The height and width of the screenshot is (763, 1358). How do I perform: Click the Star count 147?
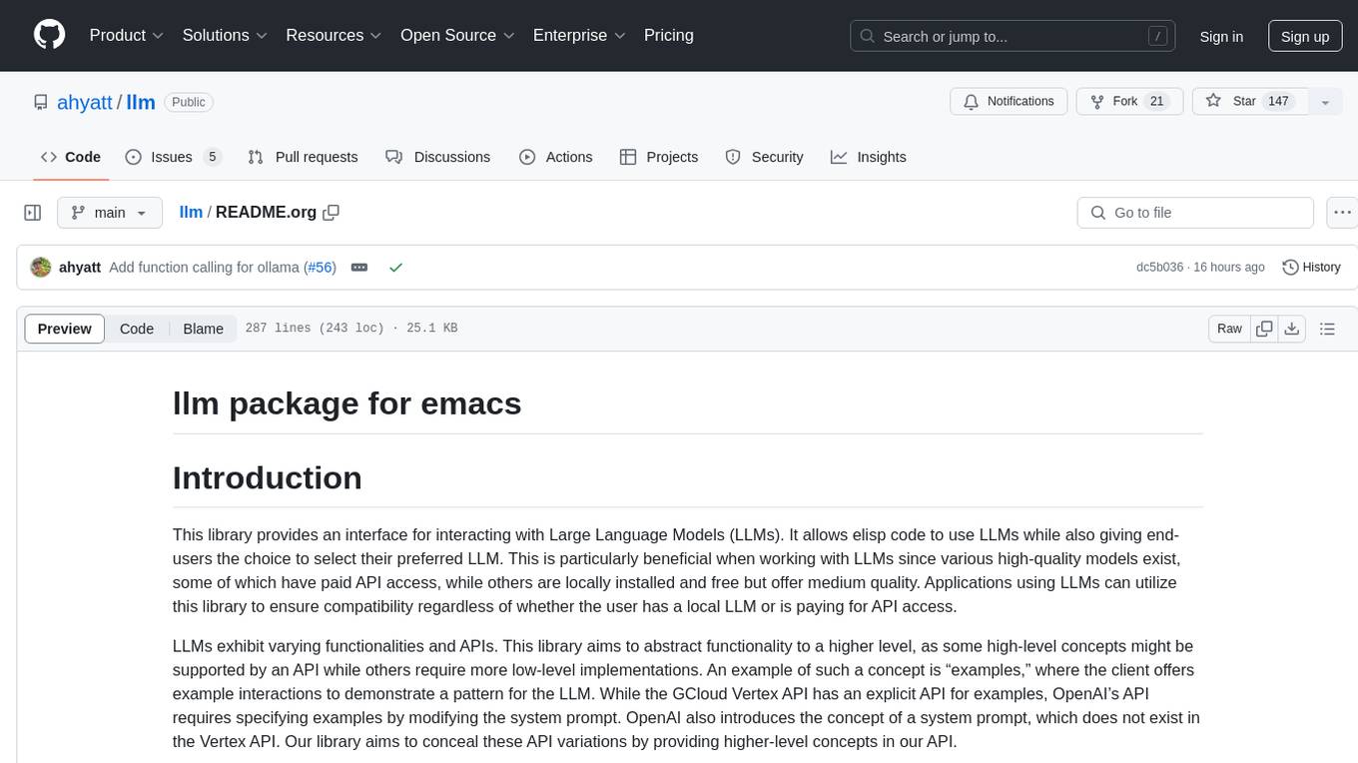[x=1278, y=102]
